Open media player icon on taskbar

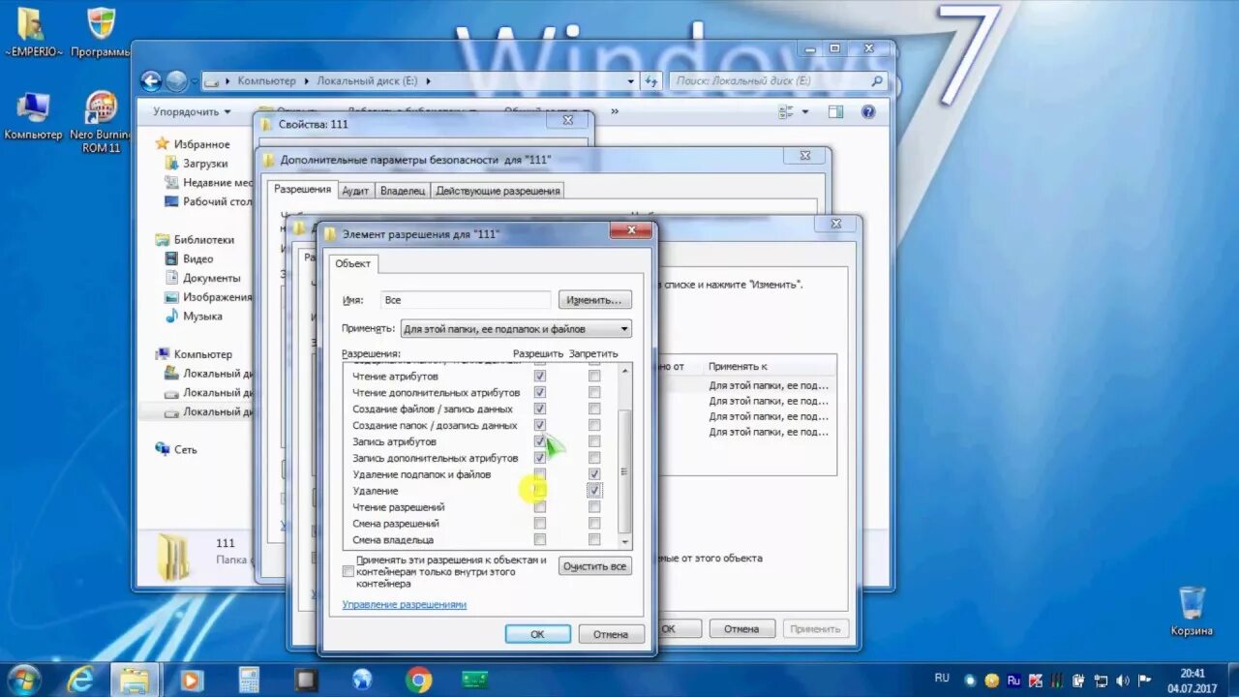(x=193, y=681)
